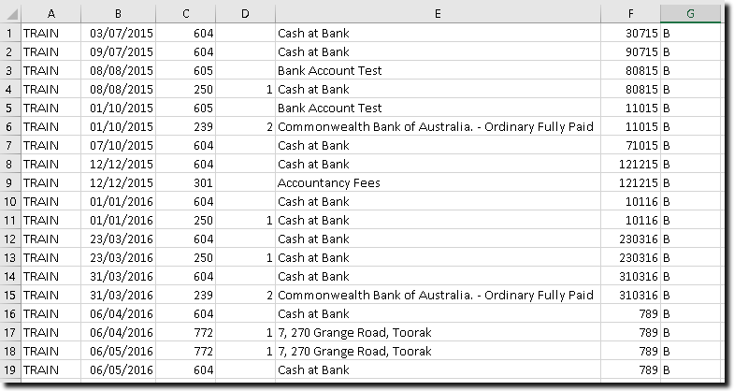Click Bank Account Test cell in row 3
The height and width of the screenshot is (391, 734).
point(437,70)
